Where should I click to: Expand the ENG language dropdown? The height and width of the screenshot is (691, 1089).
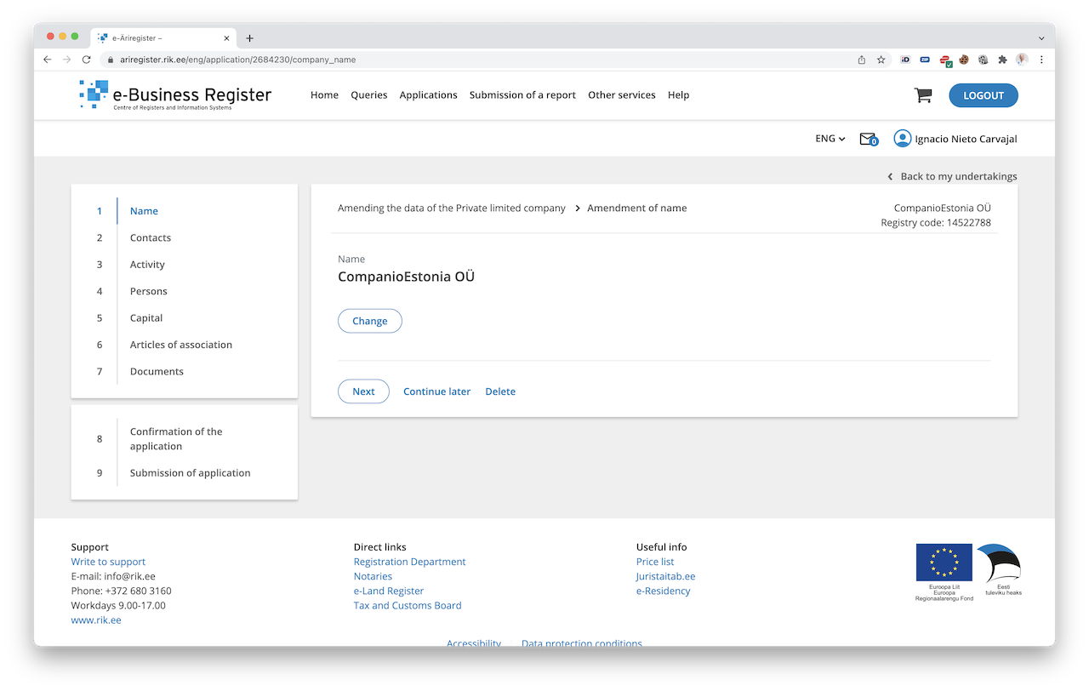tap(830, 139)
